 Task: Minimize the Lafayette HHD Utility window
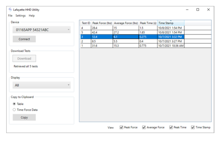click(187, 10)
